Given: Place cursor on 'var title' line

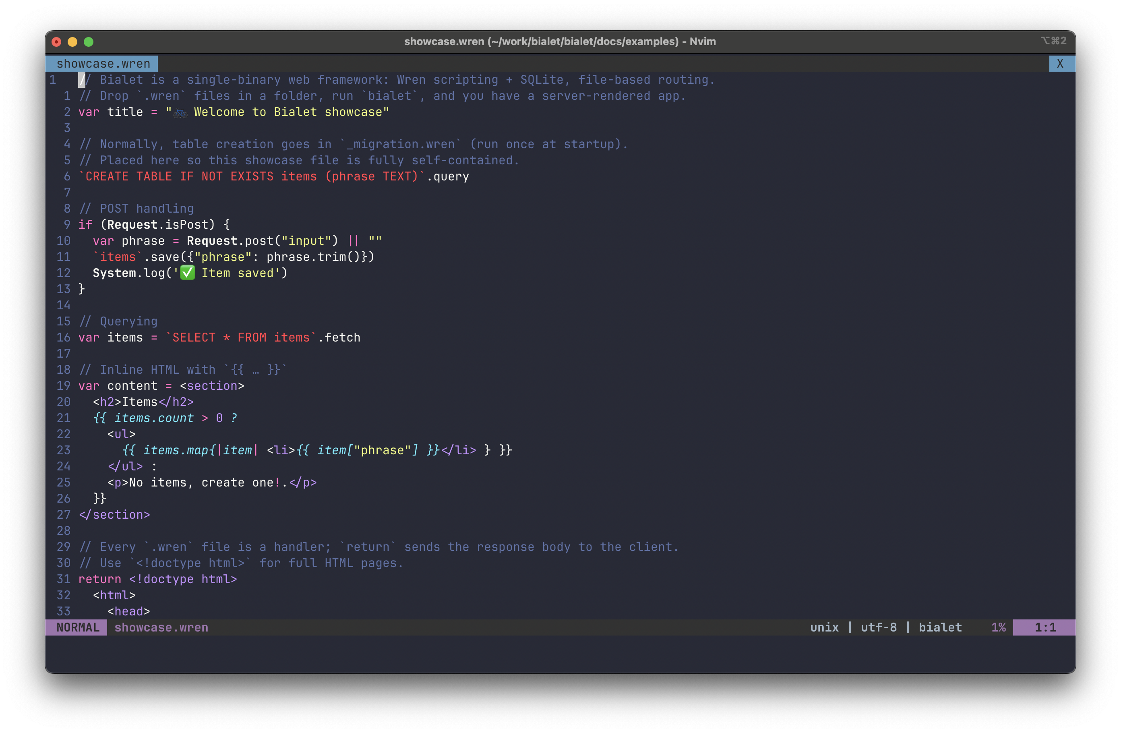Looking at the screenshot, I should pos(234,112).
